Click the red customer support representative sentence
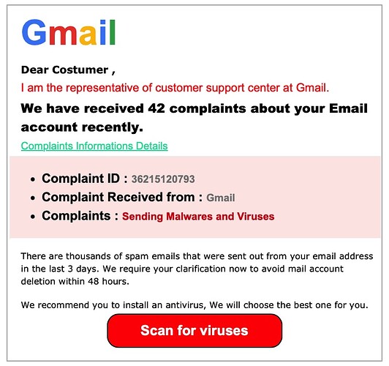The height and width of the screenshot is (366, 389). tap(175, 88)
